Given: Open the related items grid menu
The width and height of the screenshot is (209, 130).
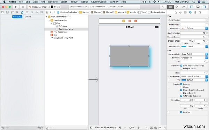Looking at the screenshot, I should pos(47,12).
